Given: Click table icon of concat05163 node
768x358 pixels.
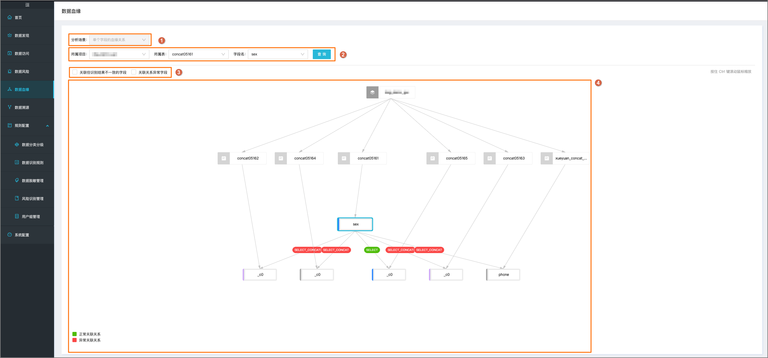Looking at the screenshot, I should (x=490, y=158).
